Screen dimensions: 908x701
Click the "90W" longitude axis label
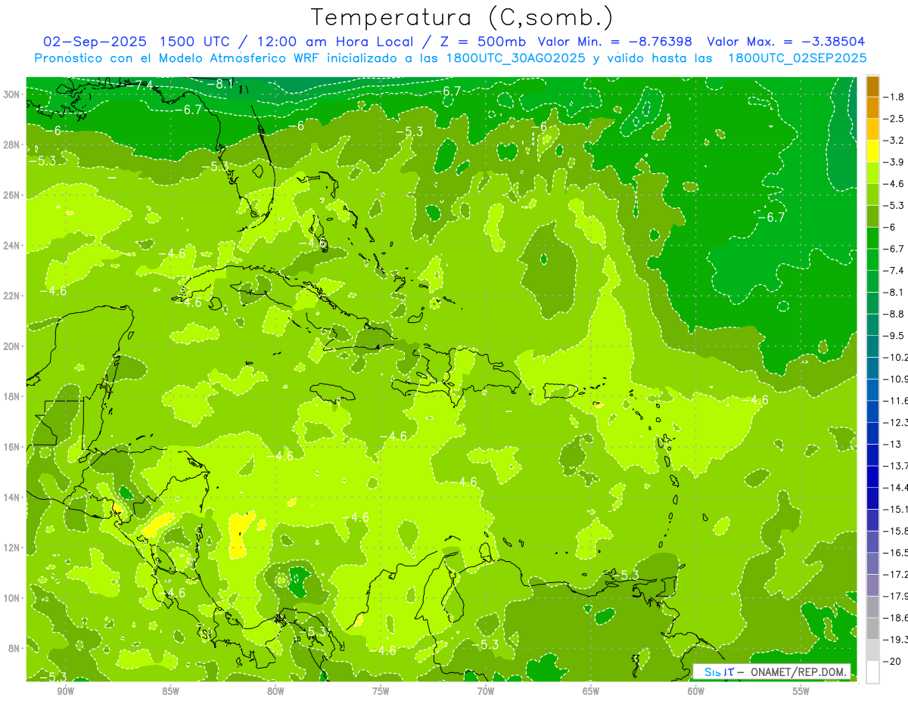(x=65, y=691)
